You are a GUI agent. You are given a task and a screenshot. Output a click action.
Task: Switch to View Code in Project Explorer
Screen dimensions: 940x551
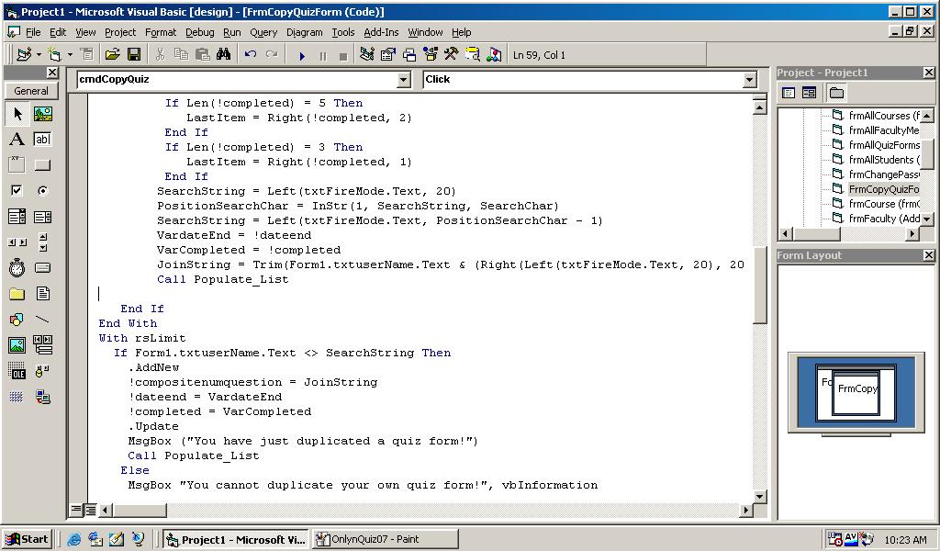tap(789, 93)
